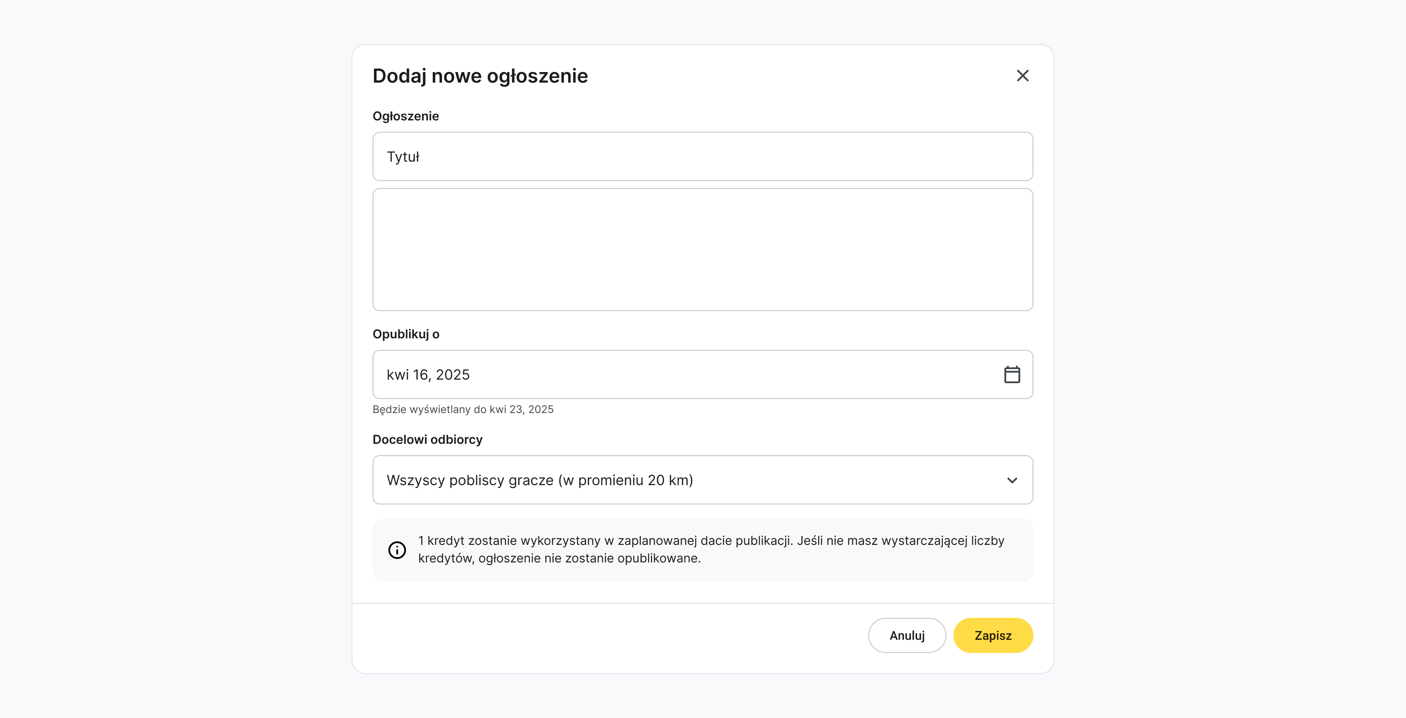
Task: Close the "Dodaj nowe ogłoszenie" dialog with the X icon
Action: pos(1022,76)
